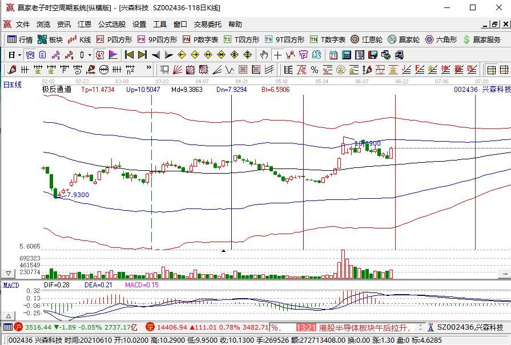Image resolution: width=511 pixels, height=345 pixels.
Task: Open the 公式选股 menu
Action: click(x=112, y=25)
